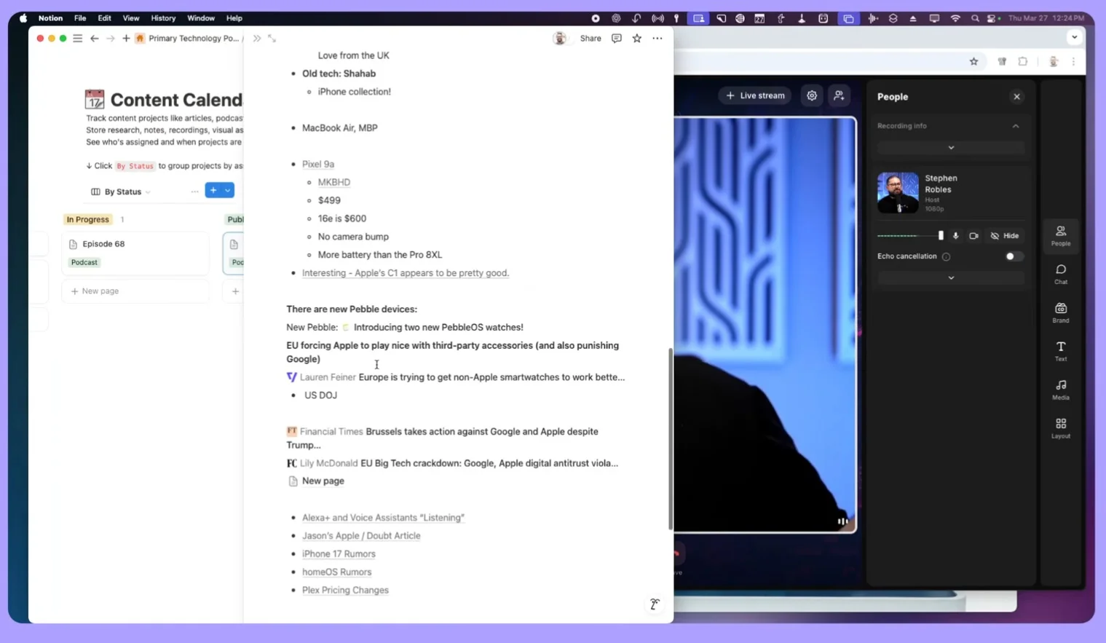Open the Window menu
The height and width of the screenshot is (643, 1106).
coord(201,18)
